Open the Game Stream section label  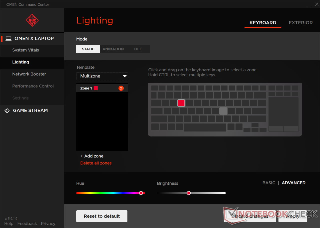pyautogui.click(x=30, y=110)
